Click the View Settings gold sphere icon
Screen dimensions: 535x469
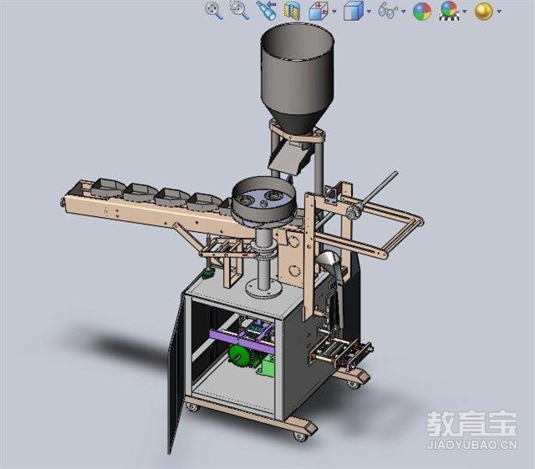click(484, 11)
